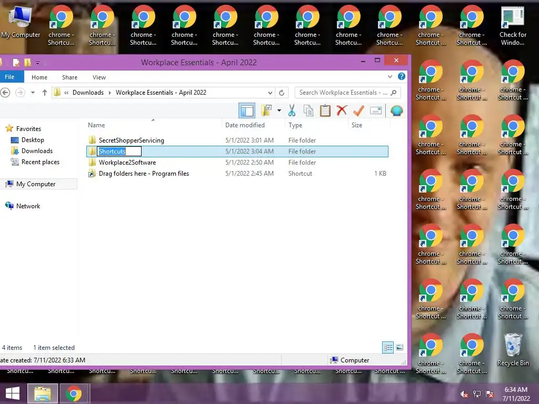Click the Rename toolbar icon
Screen dimensions: 539x404
tap(376, 110)
